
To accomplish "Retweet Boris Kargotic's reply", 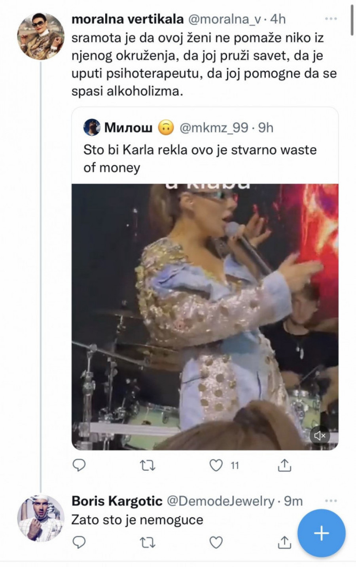I will tap(148, 542).
